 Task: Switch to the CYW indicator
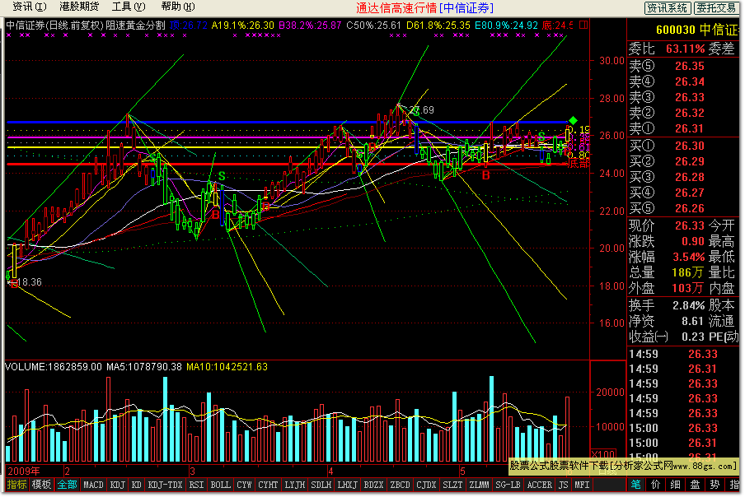click(x=244, y=485)
